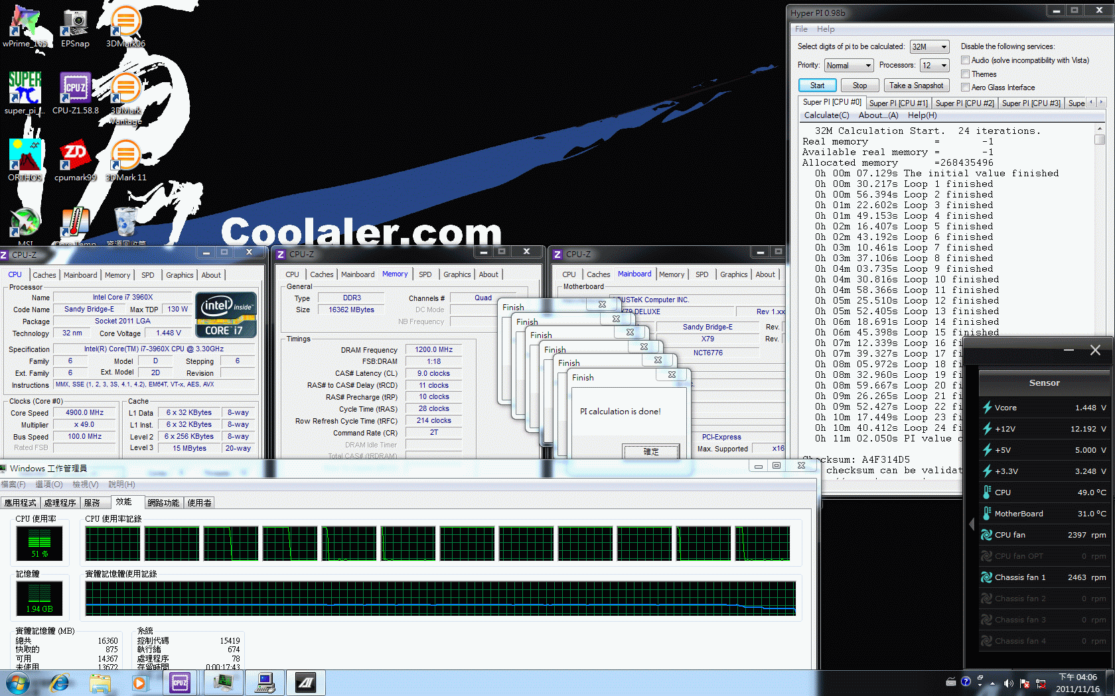
Task: Switch to Task Manager taskbar button
Action: 223,683
